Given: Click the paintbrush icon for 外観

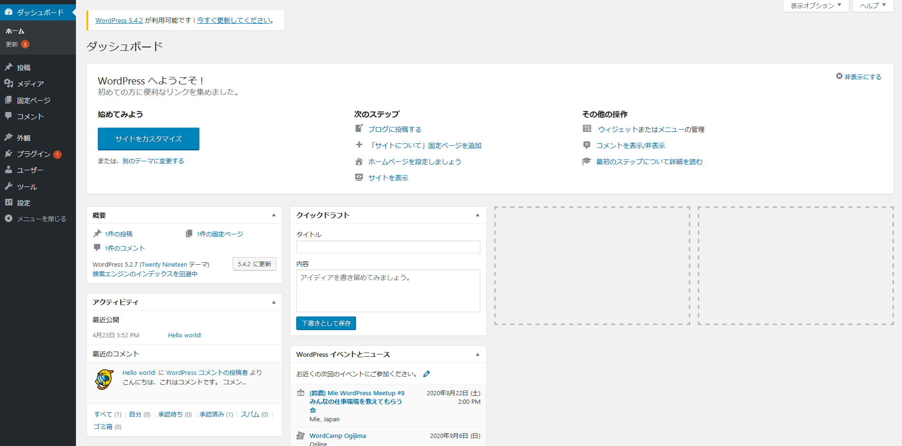Looking at the screenshot, I should tap(9, 138).
